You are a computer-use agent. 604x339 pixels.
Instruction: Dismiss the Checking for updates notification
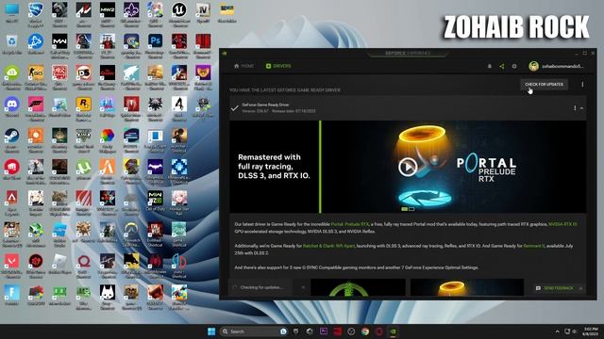pos(303,287)
